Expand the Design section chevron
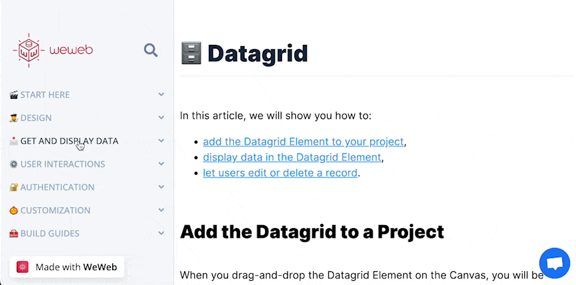This screenshot has height=285, width=576. point(161,118)
